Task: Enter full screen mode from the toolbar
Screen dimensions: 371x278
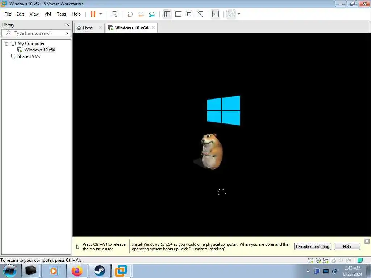Action: click(189, 14)
